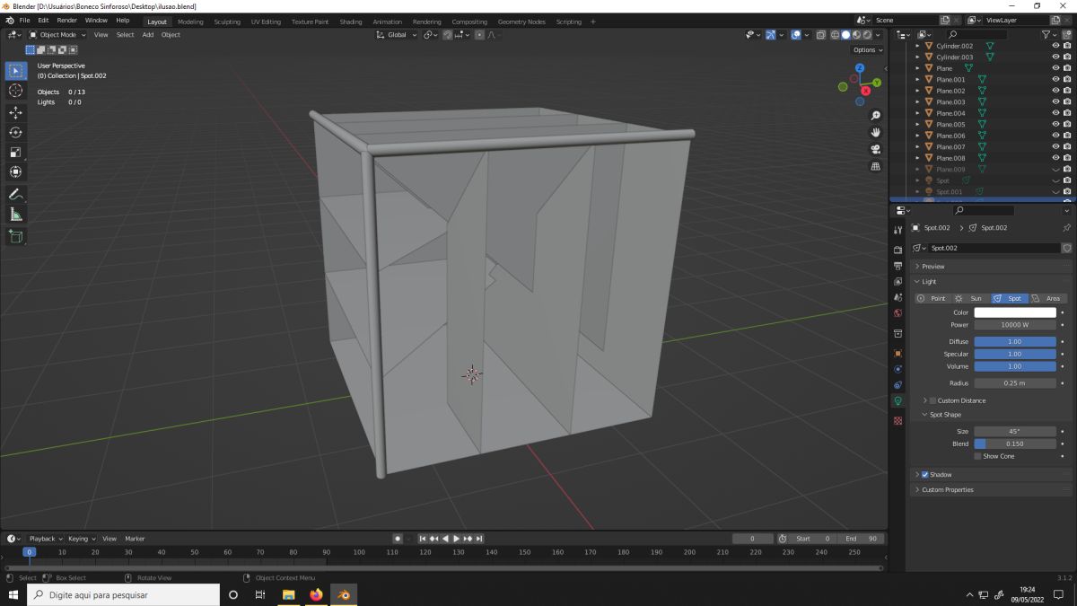Viewport: 1077px width, 606px height.
Task: Open the viewport Options dropdown
Action: (868, 49)
